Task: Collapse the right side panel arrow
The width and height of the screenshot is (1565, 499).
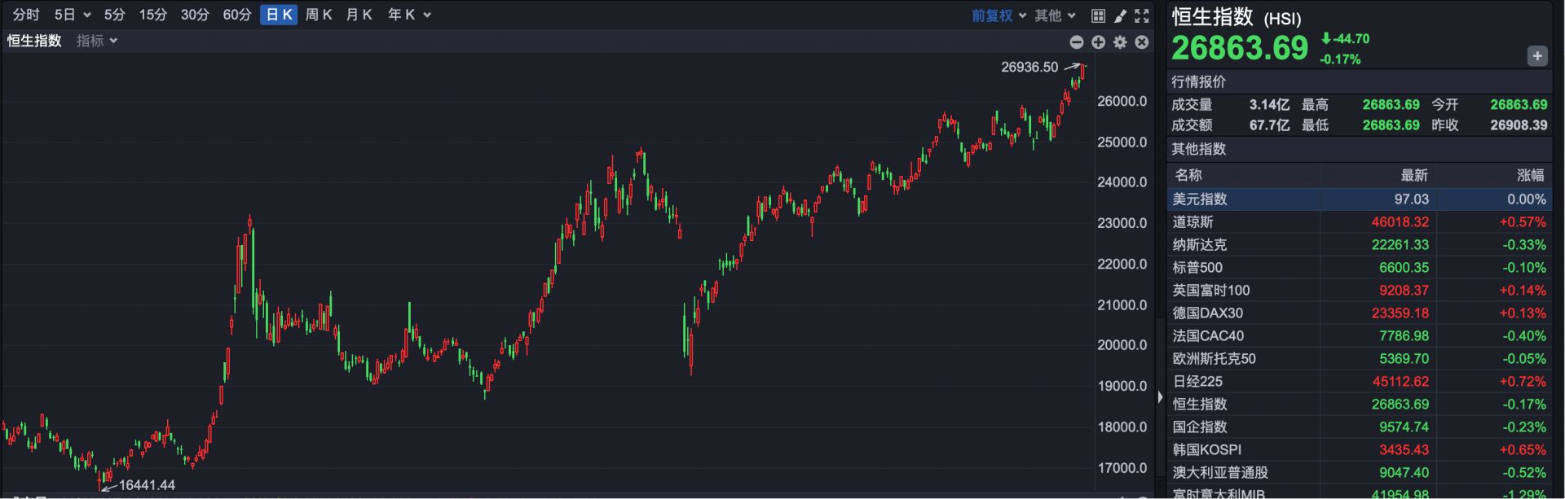Action: (x=1160, y=397)
